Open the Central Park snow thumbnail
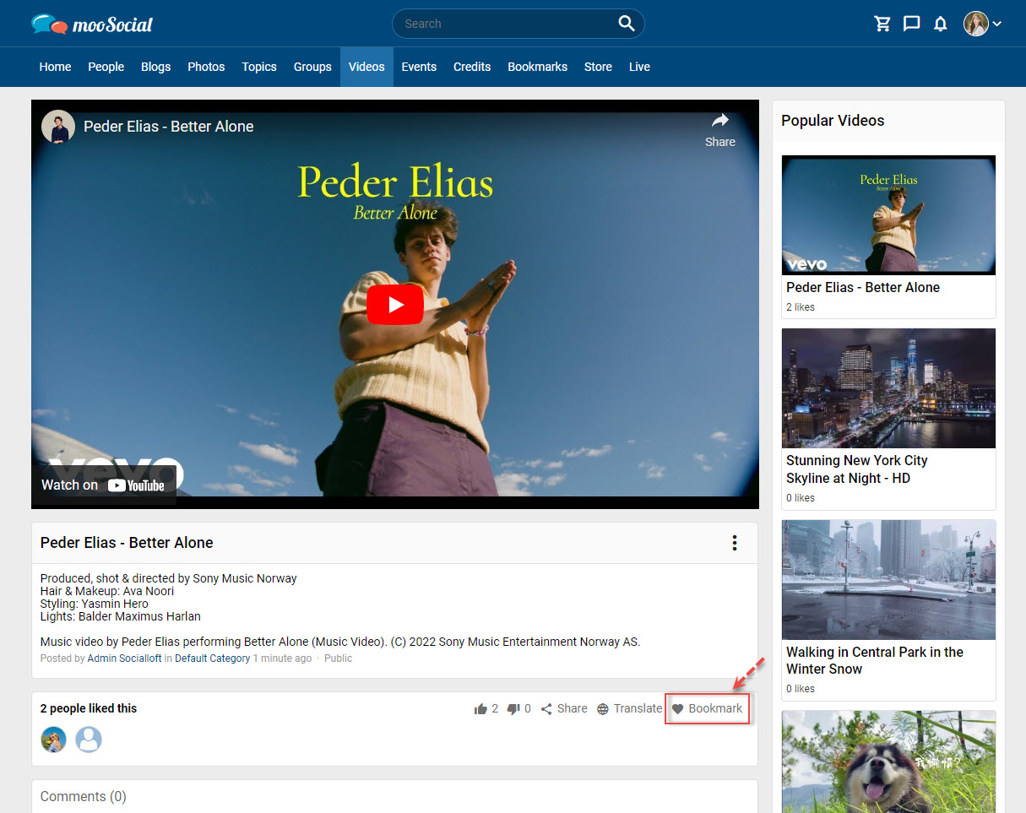This screenshot has height=813, width=1026. pos(888,579)
